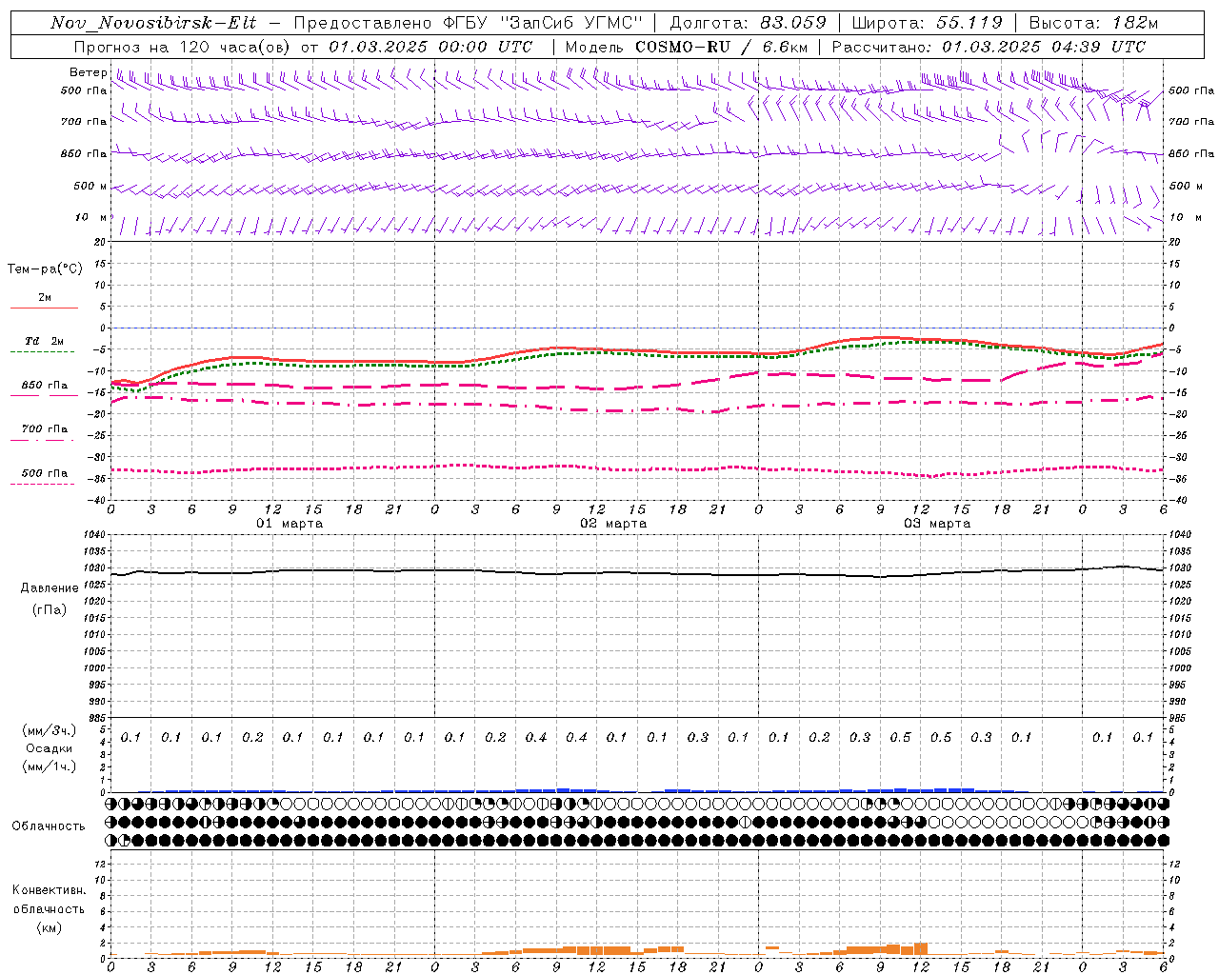Screen dimensions: 1219x975
Task: Click the model name "COSMO-RU / 6.6км"
Action: click(x=721, y=47)
